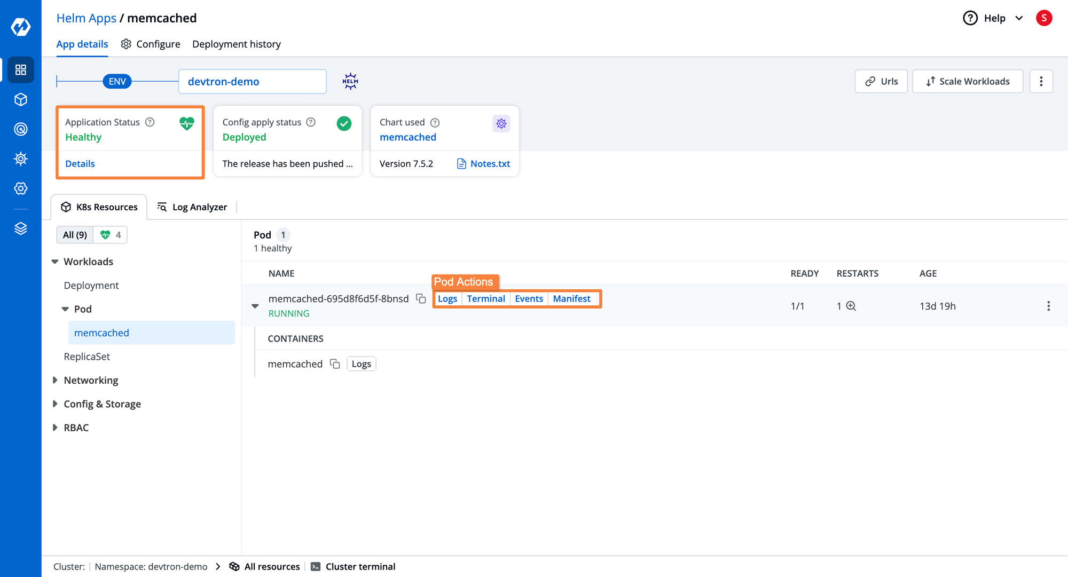Click the heart rate Application Status icon
Image resolution: width=1068 pixels, height=577 pixels.
[186, 124]
